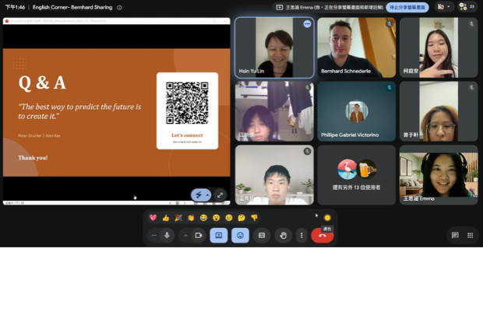This screenshot has width=483, height=322.
Task: Expand shared presentation to fullscreen
Action: (x=220, y=195)
